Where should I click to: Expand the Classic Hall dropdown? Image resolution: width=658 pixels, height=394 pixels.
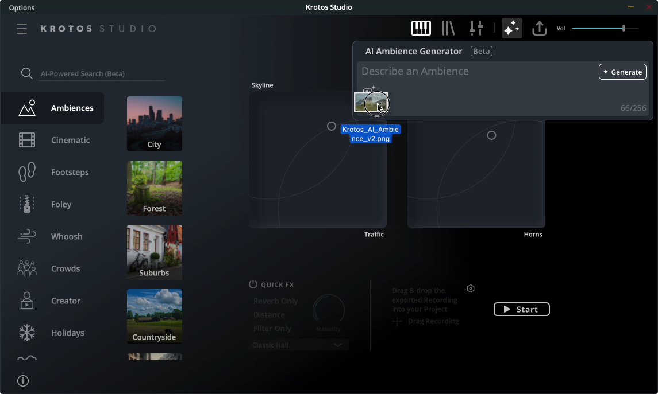point(299,345)
